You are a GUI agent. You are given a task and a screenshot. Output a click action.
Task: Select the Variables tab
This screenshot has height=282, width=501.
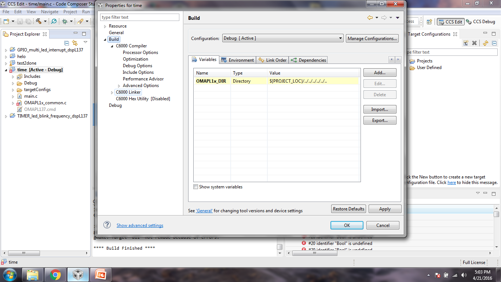point(204,59)
